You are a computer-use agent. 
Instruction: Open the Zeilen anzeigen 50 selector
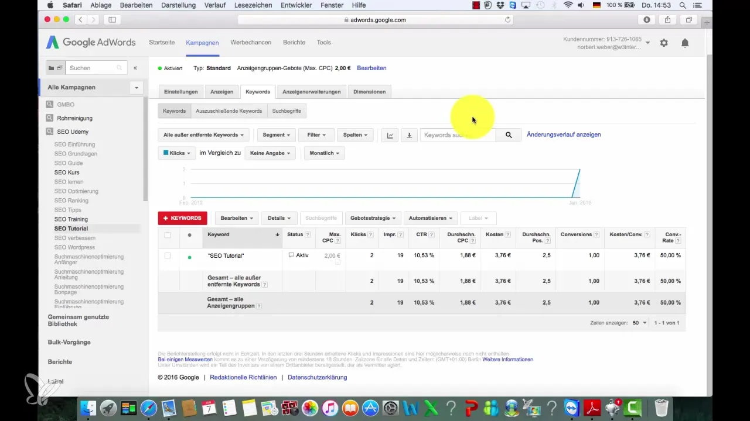coord(640,323)
